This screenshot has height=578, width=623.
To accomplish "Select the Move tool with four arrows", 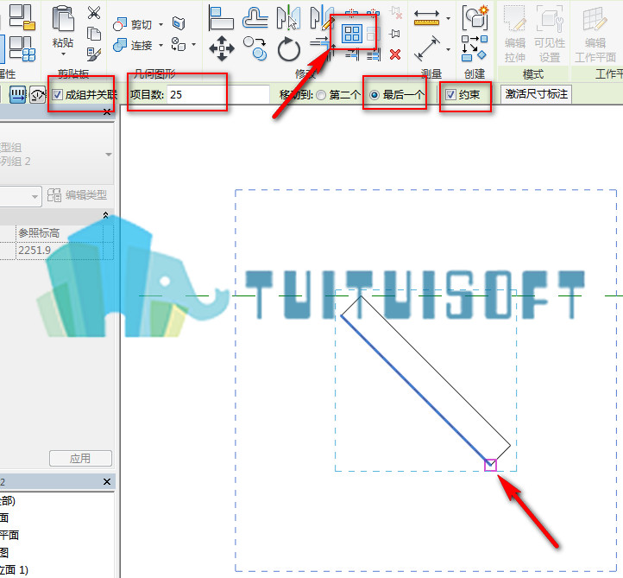I will coord(222,48).
